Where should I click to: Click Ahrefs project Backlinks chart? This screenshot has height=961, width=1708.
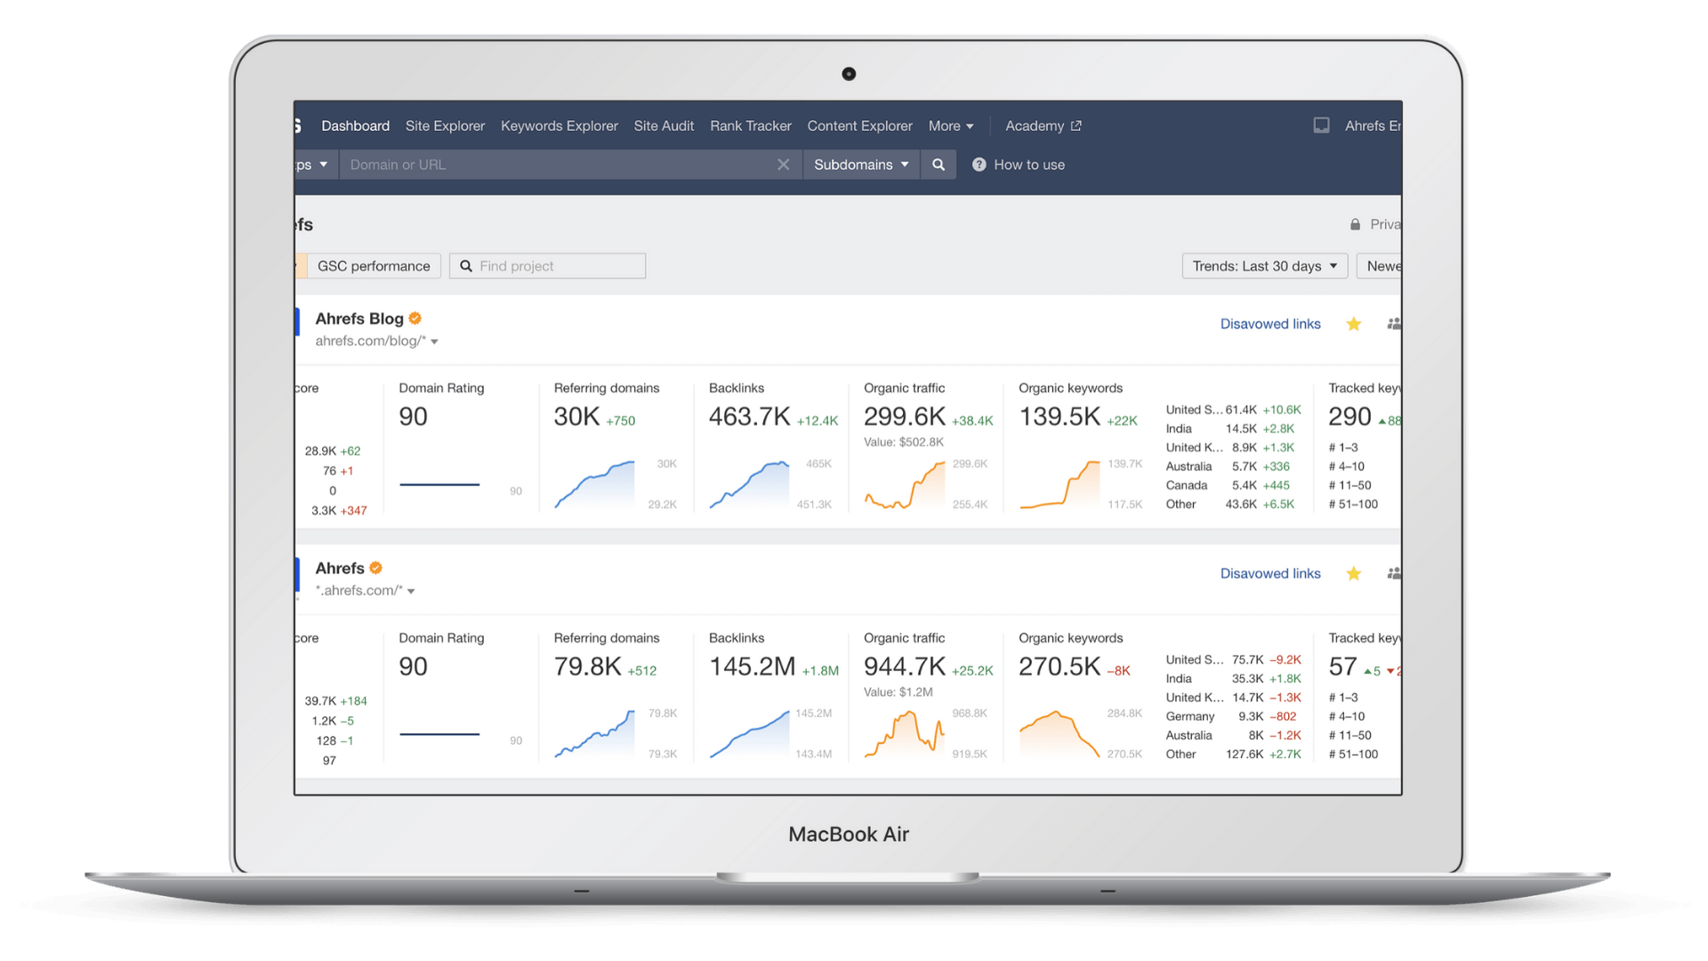pyautogui.click(x=749, y=734)
